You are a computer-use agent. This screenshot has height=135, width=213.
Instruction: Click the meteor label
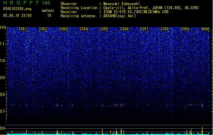click(x=48, y=10)
